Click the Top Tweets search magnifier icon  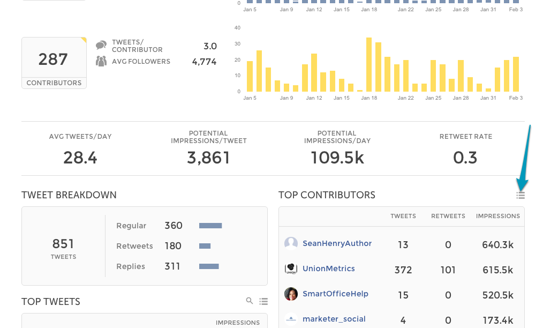(250, 301)
